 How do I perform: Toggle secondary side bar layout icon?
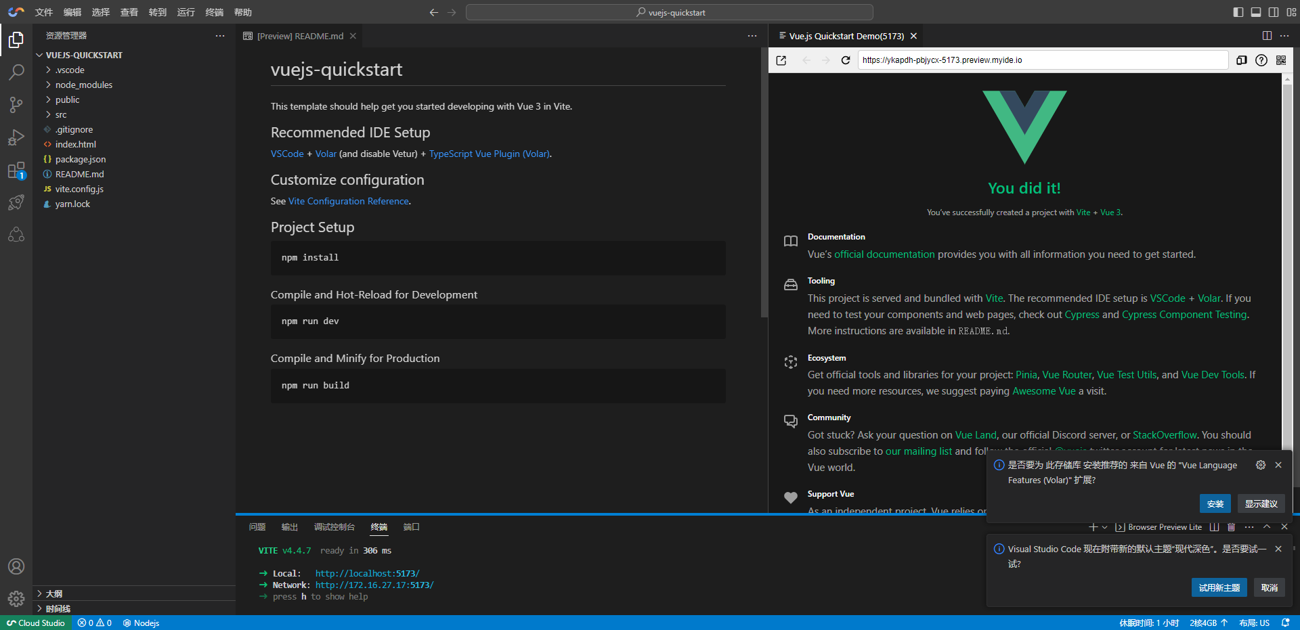click(x=1274, y=12)
